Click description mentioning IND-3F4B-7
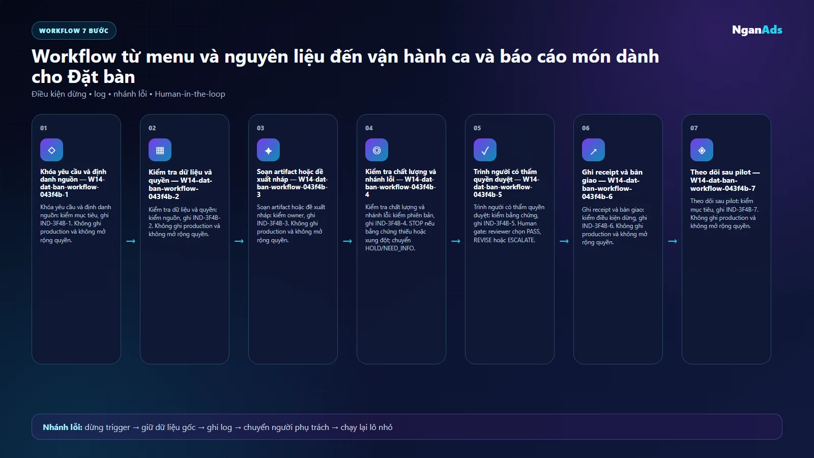The height and width of the screenshot is (458, 814). coord(724,213)
